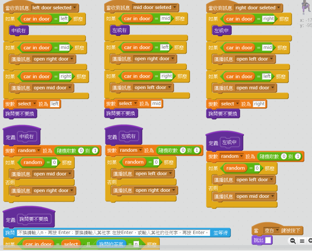Click 'open mid door' broadcast in 左或中 definition

click(244, 196)
